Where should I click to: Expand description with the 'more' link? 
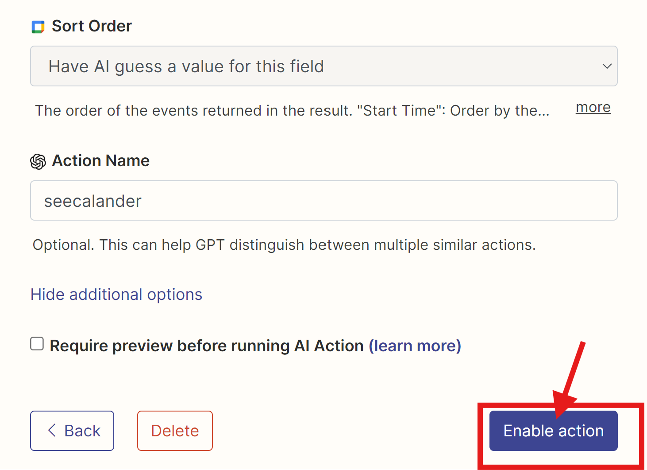(x=593, y=108)
